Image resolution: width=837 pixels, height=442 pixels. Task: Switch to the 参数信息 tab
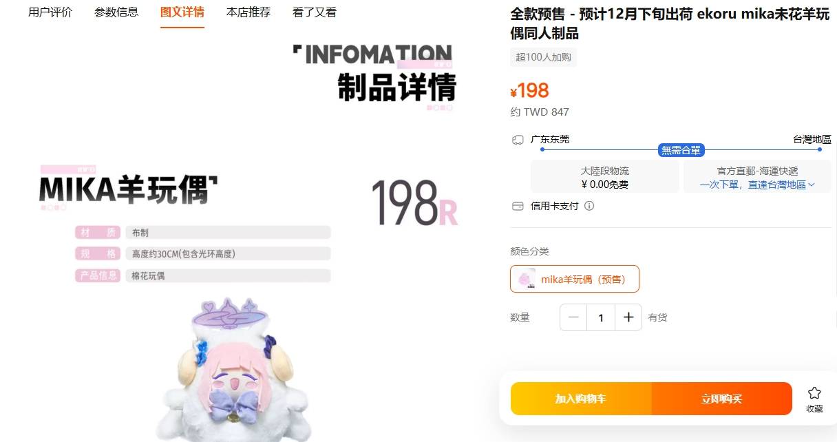pyautogui.click(x=116, y=12)
